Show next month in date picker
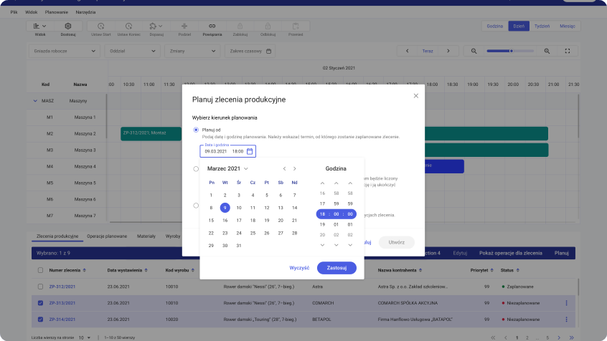The height and width of the screenshot is (341, 607). pos(295,168)
